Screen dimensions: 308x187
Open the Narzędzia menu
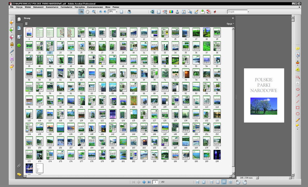click(x=79, y=7)
